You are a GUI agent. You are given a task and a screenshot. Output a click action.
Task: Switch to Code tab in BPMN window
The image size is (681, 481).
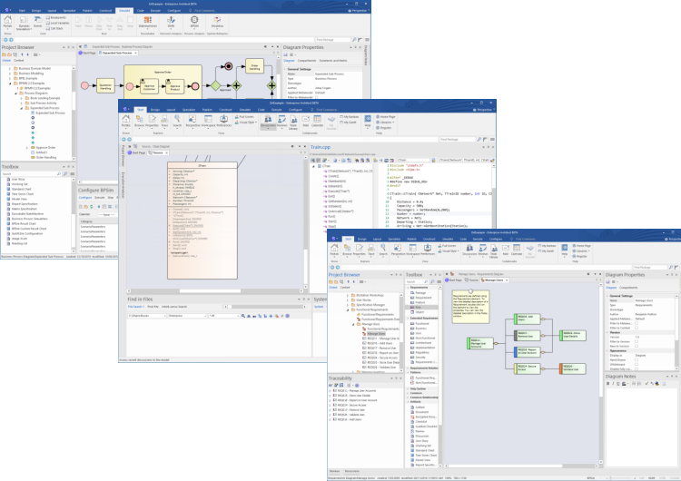140,10
